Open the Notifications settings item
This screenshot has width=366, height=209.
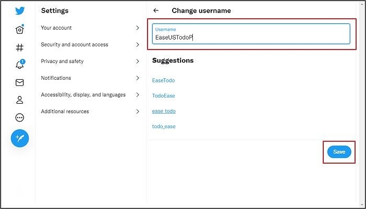(90, 78)
